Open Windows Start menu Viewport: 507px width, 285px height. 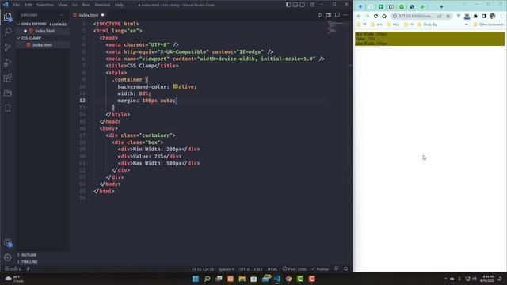click(x=196, y=279)
